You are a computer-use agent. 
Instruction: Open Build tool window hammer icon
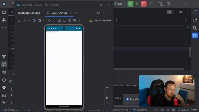(4, 56)
